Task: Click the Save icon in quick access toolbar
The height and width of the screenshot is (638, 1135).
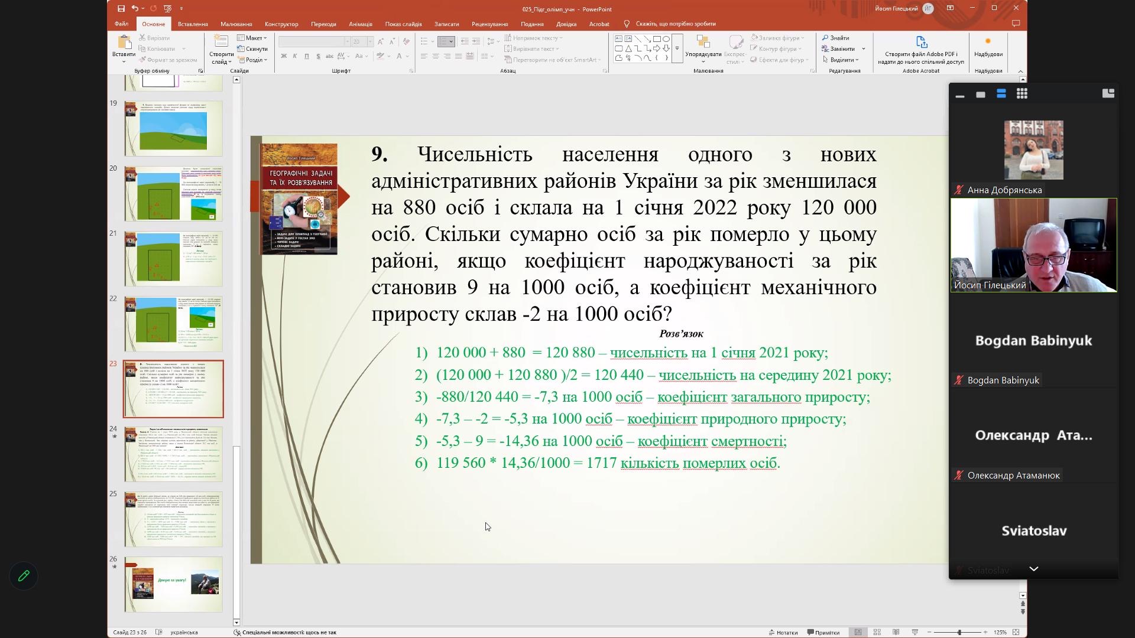Action: (121, 8)
